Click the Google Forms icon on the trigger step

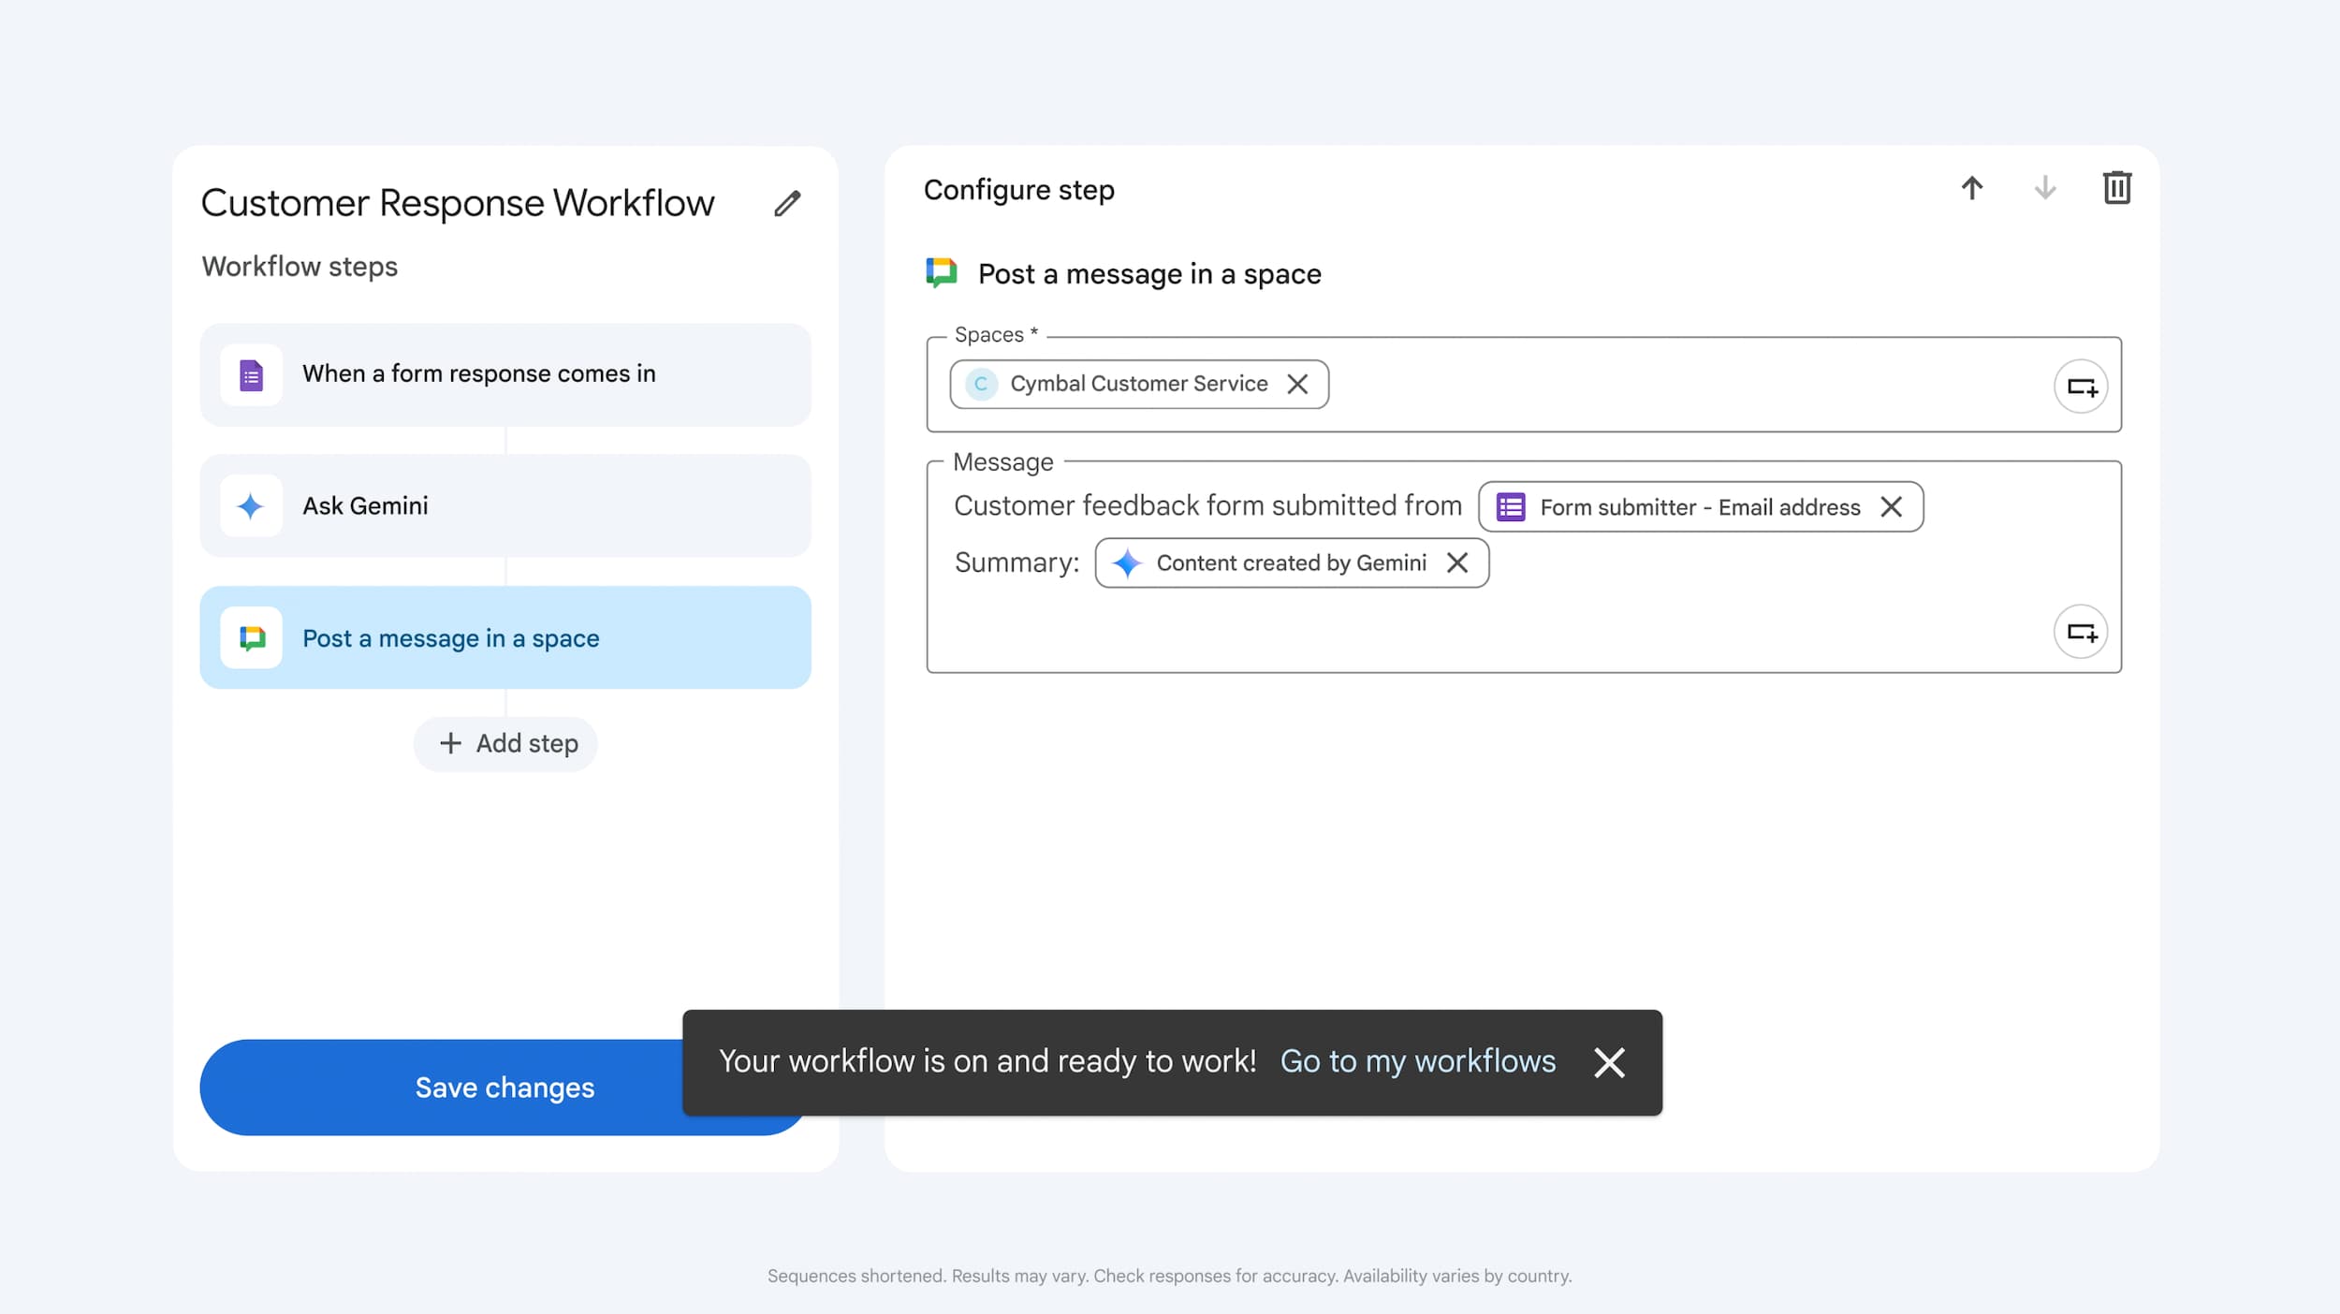point(251,374)
